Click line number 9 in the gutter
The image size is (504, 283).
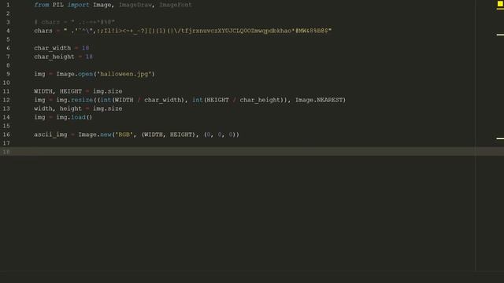8,74
